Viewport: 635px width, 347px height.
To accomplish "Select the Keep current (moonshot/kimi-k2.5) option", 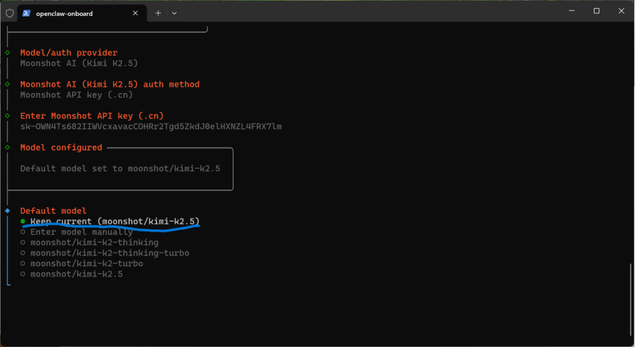I will 114,222.
